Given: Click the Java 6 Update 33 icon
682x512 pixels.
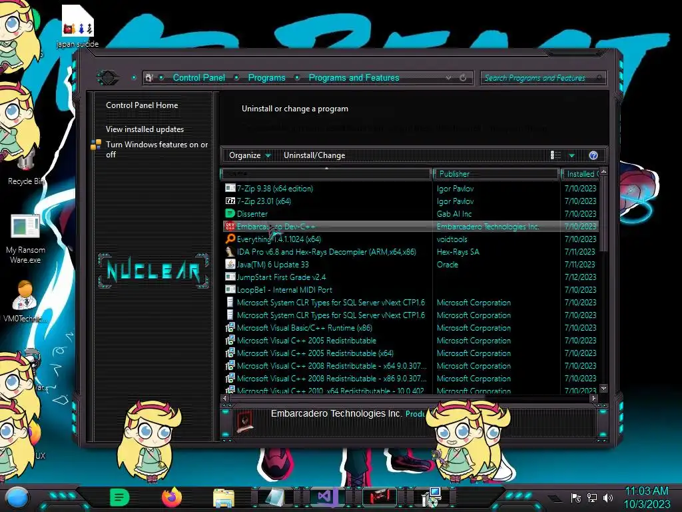Looking at the screenshot, I should [x=230, y=264].
